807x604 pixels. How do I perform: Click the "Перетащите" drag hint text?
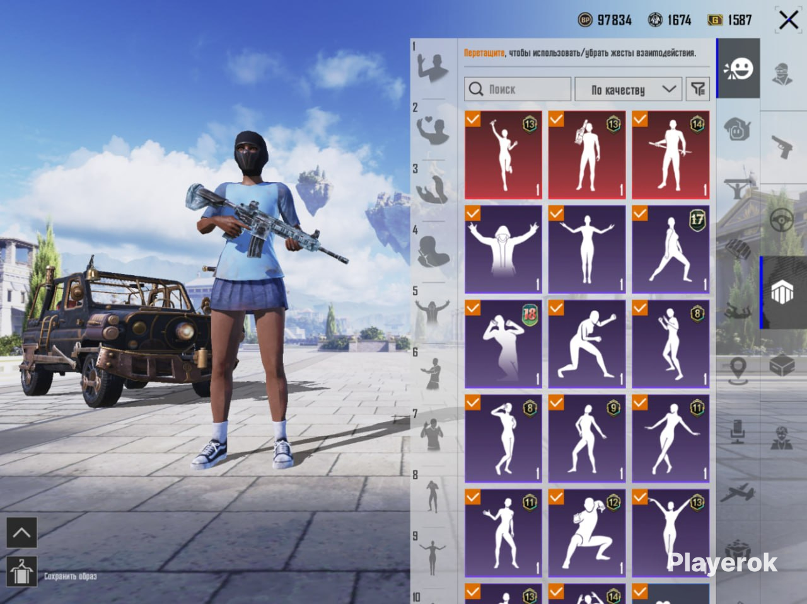tap(484, 54)
